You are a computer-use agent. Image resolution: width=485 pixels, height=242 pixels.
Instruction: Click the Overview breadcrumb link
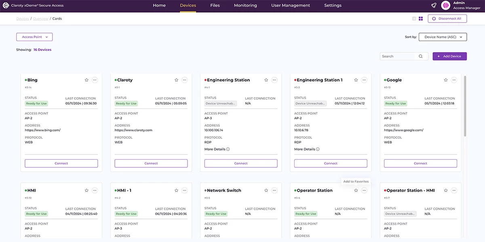tap(40, 19)
